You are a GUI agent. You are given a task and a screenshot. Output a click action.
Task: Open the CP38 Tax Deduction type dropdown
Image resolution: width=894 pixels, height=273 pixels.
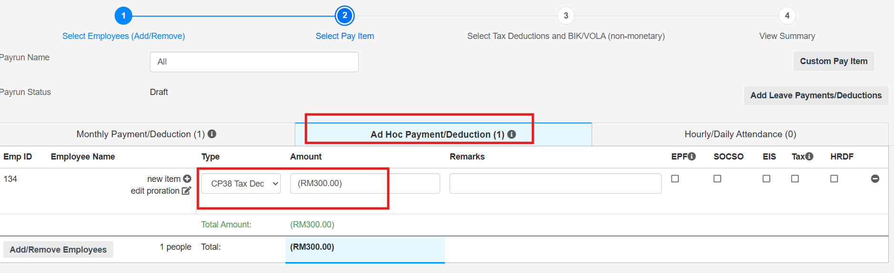pos(241,184)
